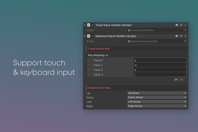Click the Up property label

coord(88,93)
